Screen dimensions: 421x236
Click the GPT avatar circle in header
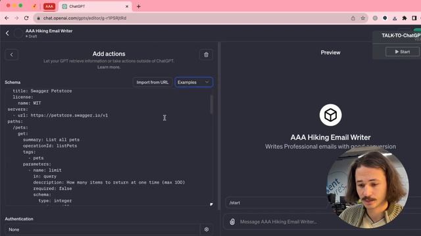(x=18, y=33)
